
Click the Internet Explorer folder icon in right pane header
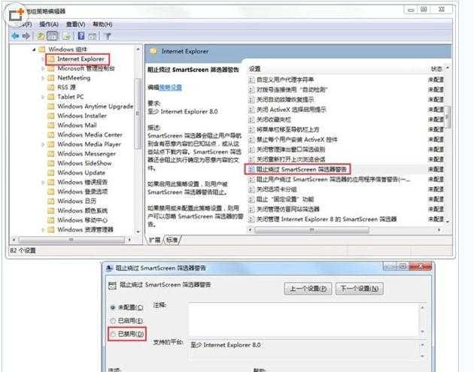tap(153, 51)
